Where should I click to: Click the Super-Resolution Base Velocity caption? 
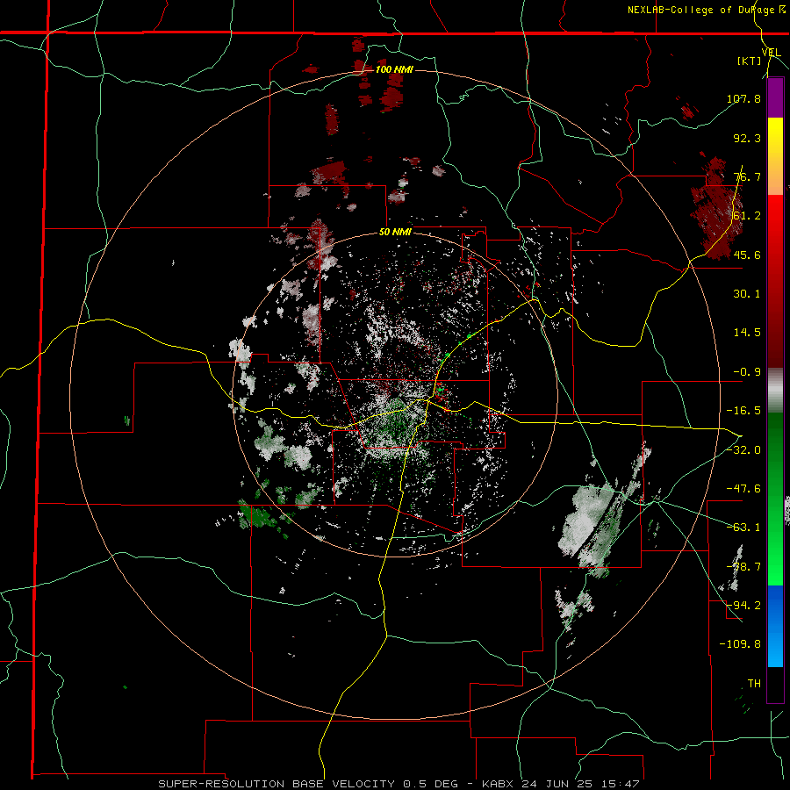[399, 784]
